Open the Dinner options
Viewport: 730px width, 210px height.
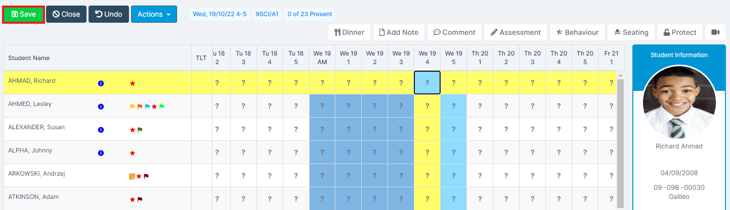coord(349,32)
